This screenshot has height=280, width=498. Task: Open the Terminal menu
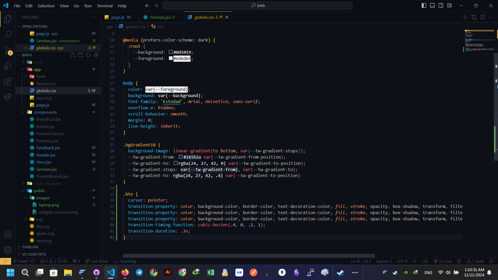pyautogui.click(x=105, y=6)
